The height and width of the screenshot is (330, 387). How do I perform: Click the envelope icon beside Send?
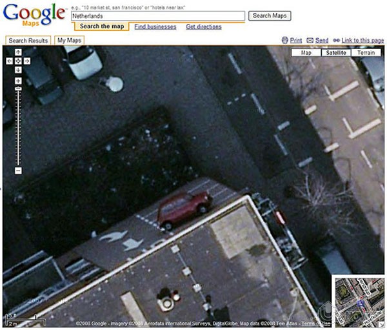point(310,40)
